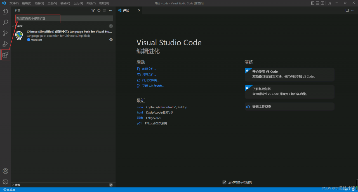Click the C:\Users\Administrator\Desktop path text
Viewport: 358px width, 192px height.
(167, 107)
